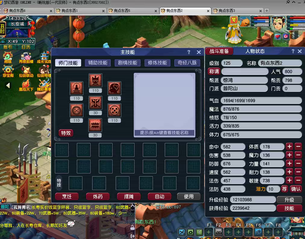Switch to 师门技能 tab

[68, 63]
